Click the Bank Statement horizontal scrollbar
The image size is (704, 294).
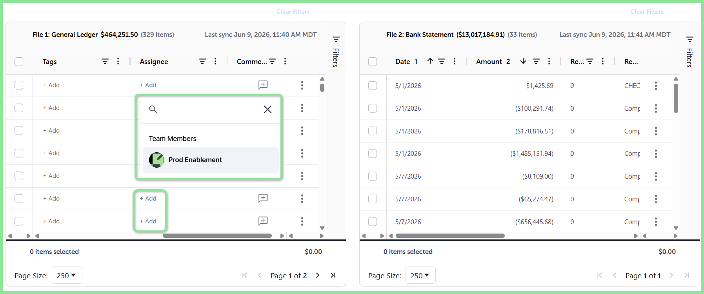(450, 236)
